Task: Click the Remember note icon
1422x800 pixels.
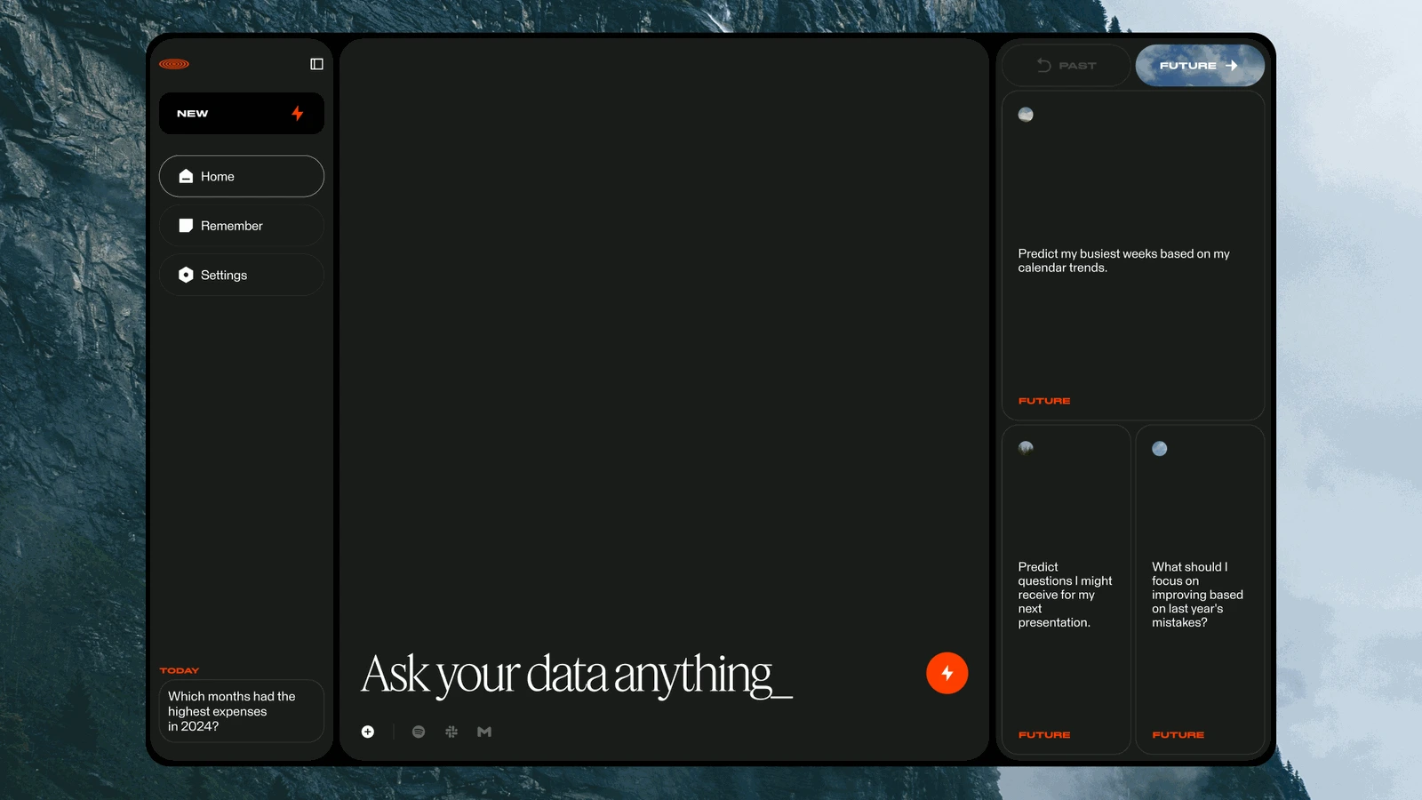Action: [x=186, y=226]
